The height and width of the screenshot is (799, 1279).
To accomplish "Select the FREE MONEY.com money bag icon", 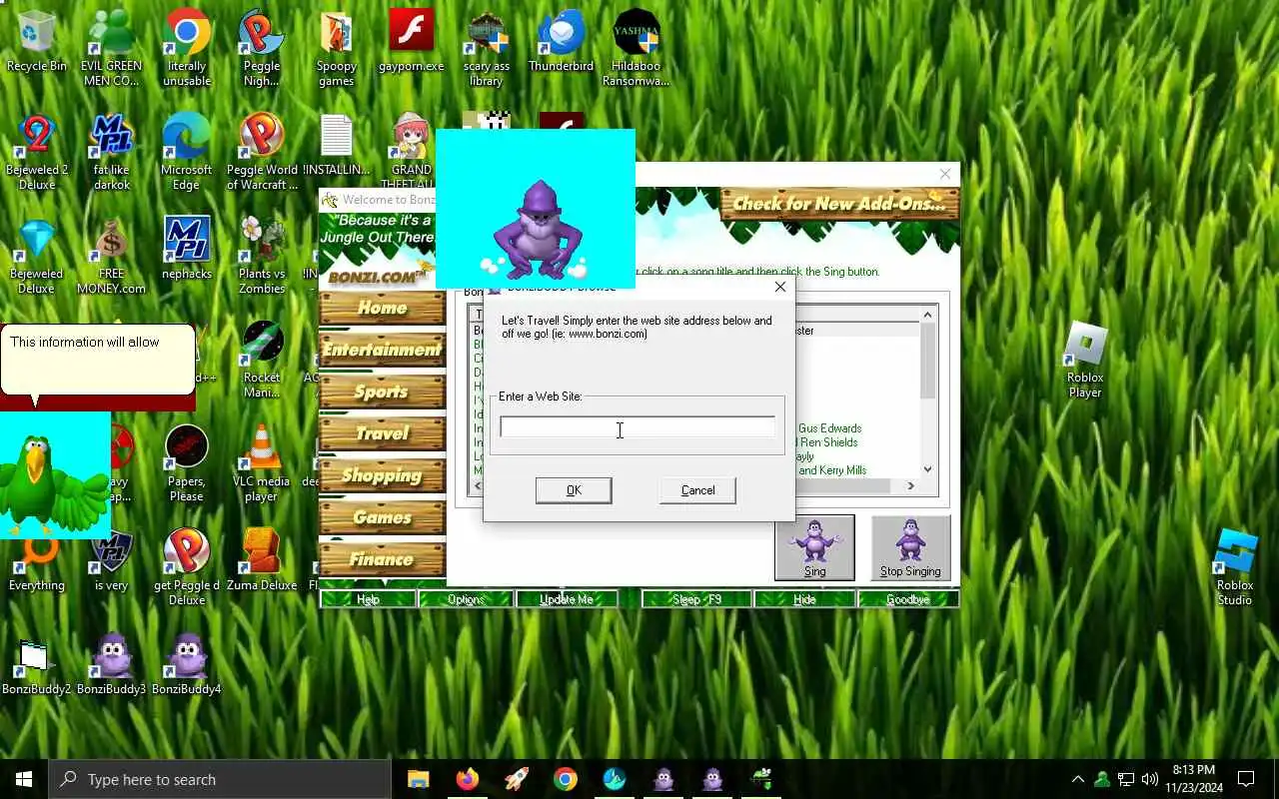I will coord(112,256).
